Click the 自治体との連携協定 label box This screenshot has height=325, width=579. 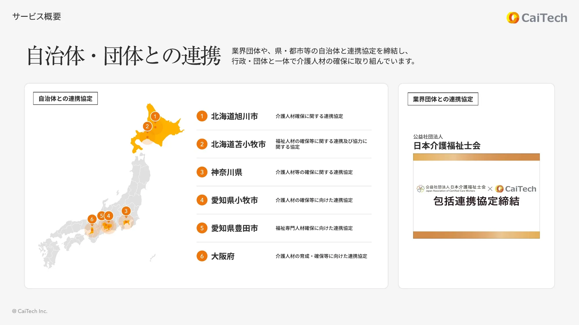[x=65, y=99]
